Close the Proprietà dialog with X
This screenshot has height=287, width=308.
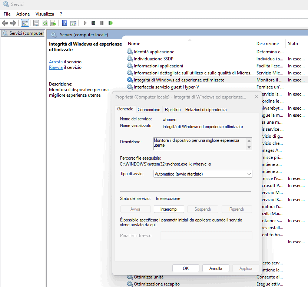256,97
